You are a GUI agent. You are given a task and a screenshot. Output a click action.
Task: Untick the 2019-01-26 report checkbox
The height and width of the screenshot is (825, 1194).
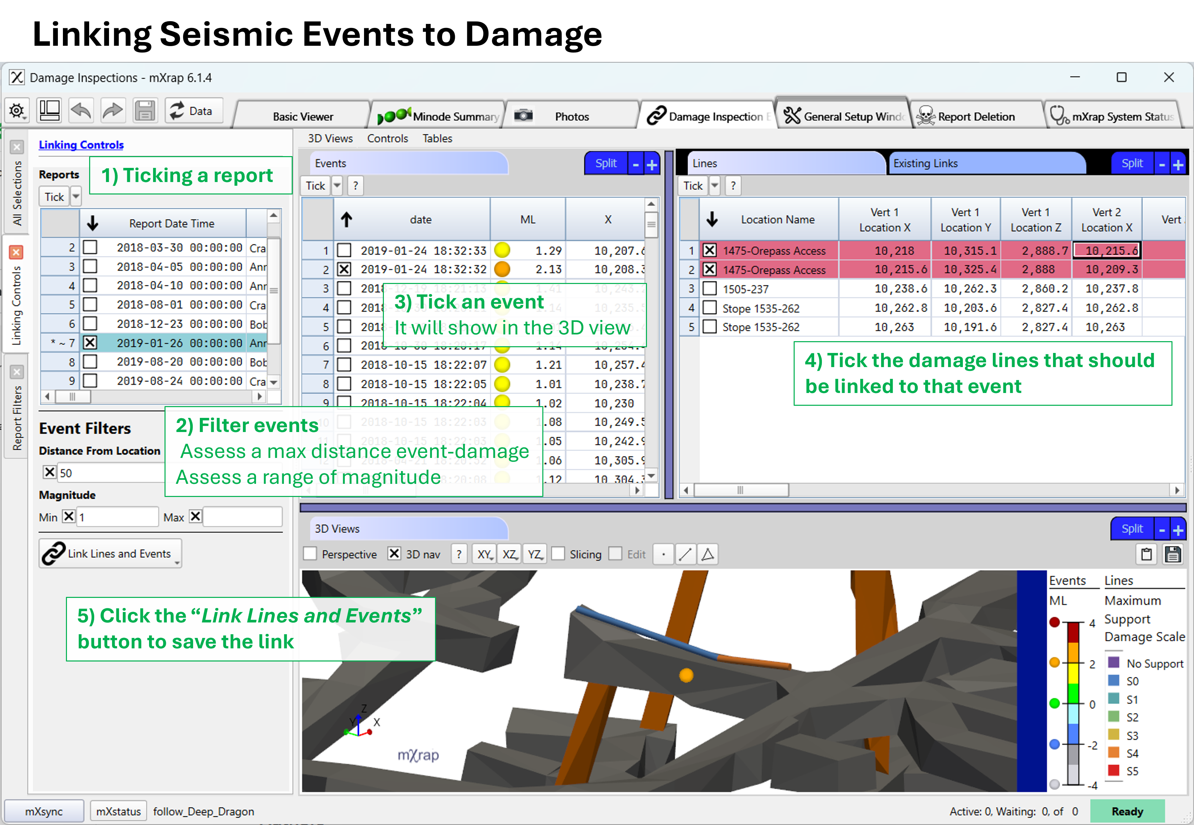(90, 342)
